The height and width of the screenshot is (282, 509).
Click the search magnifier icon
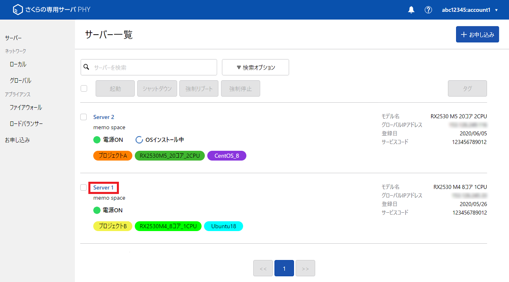(x=86, y=67)
